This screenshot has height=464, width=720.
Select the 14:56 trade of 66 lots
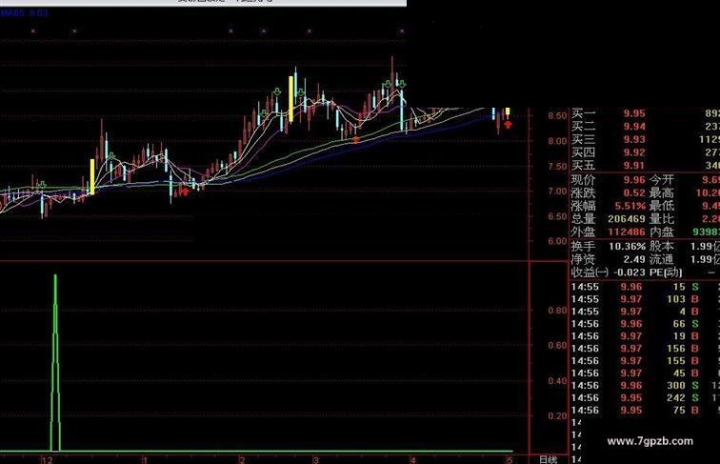click(645, 324)
